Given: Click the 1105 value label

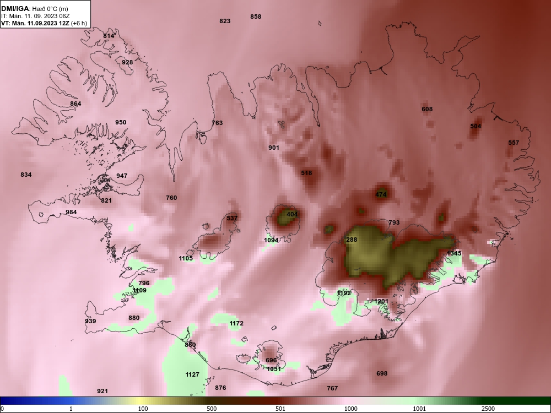Looking at the screenshot, I should tap(186, 258).
